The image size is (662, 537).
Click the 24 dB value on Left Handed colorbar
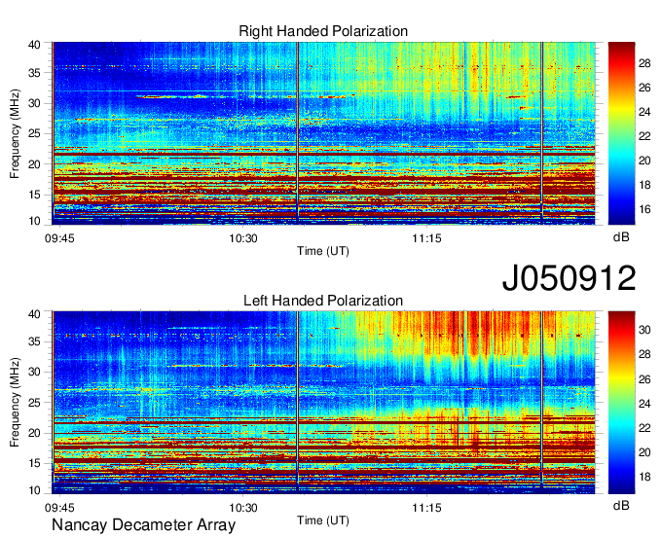[x=644, y=404]
